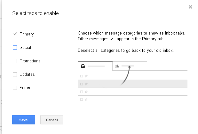Enable the Promotions tab checkbox

(x=15, y=61)
